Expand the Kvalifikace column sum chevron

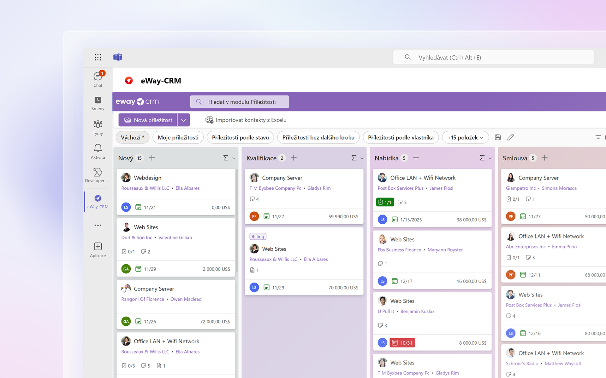[362, 158]
